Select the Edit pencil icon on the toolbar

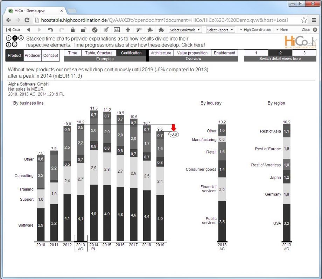click(105, 30)
